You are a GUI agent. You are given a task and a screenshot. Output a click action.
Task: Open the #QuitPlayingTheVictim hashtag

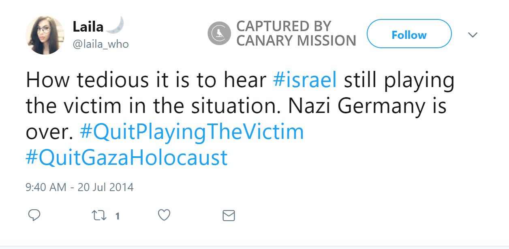click(192, 132)
